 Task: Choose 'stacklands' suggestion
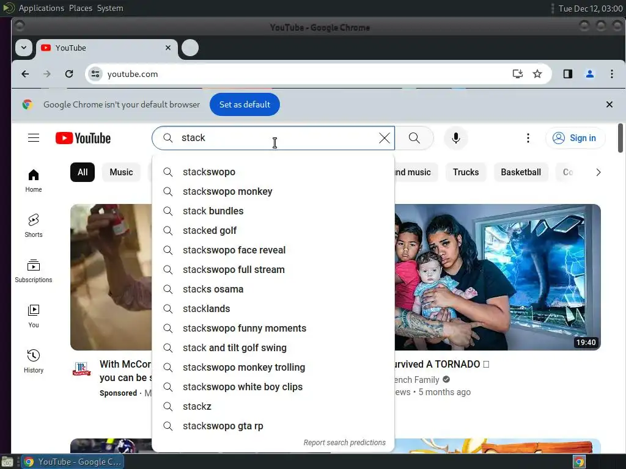pyautogui.click(x=273, y=308)
